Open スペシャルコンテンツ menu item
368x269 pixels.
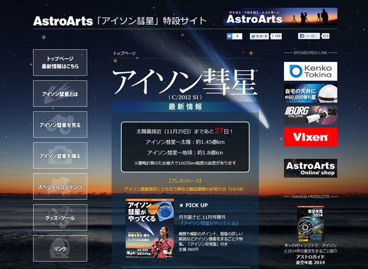(x=60, y=186)
